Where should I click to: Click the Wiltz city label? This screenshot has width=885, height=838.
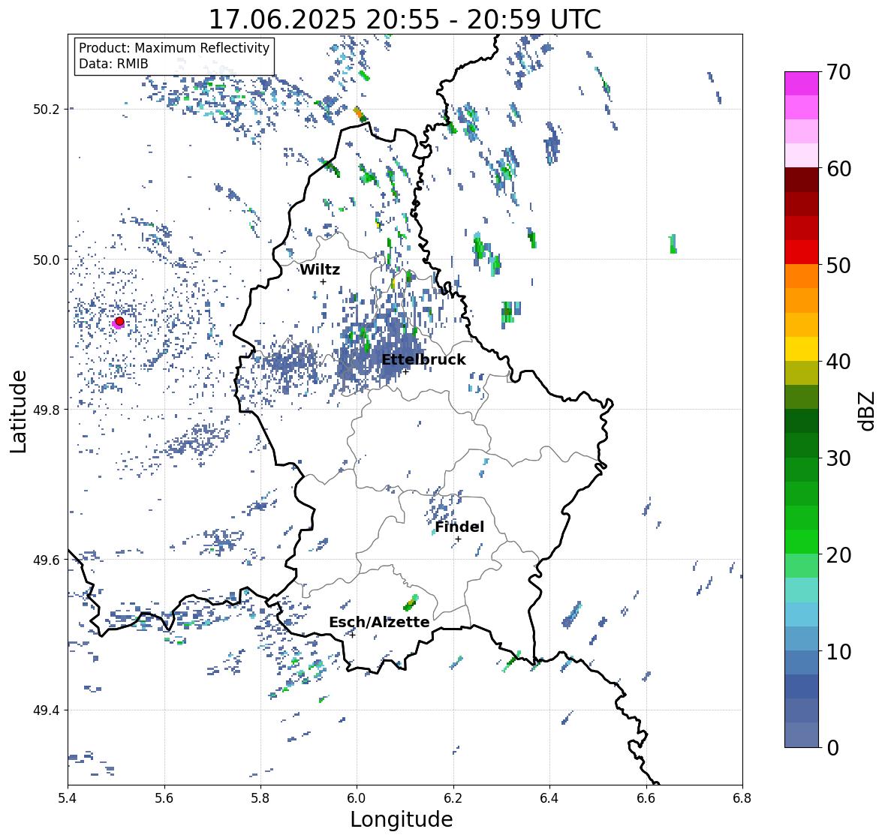pos(320,269)
